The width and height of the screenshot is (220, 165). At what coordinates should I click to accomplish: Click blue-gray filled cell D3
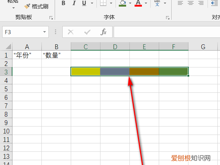click(115, 71)
